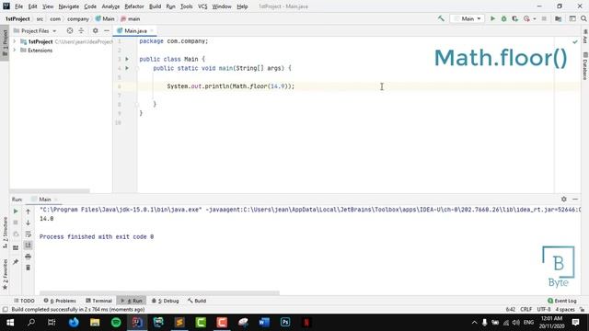Image resolution: width=589 pixels, height=331 pixels.
Task: Toggle the Database tool window side tab
Action: pyautogui.click(x=585, y=66)
